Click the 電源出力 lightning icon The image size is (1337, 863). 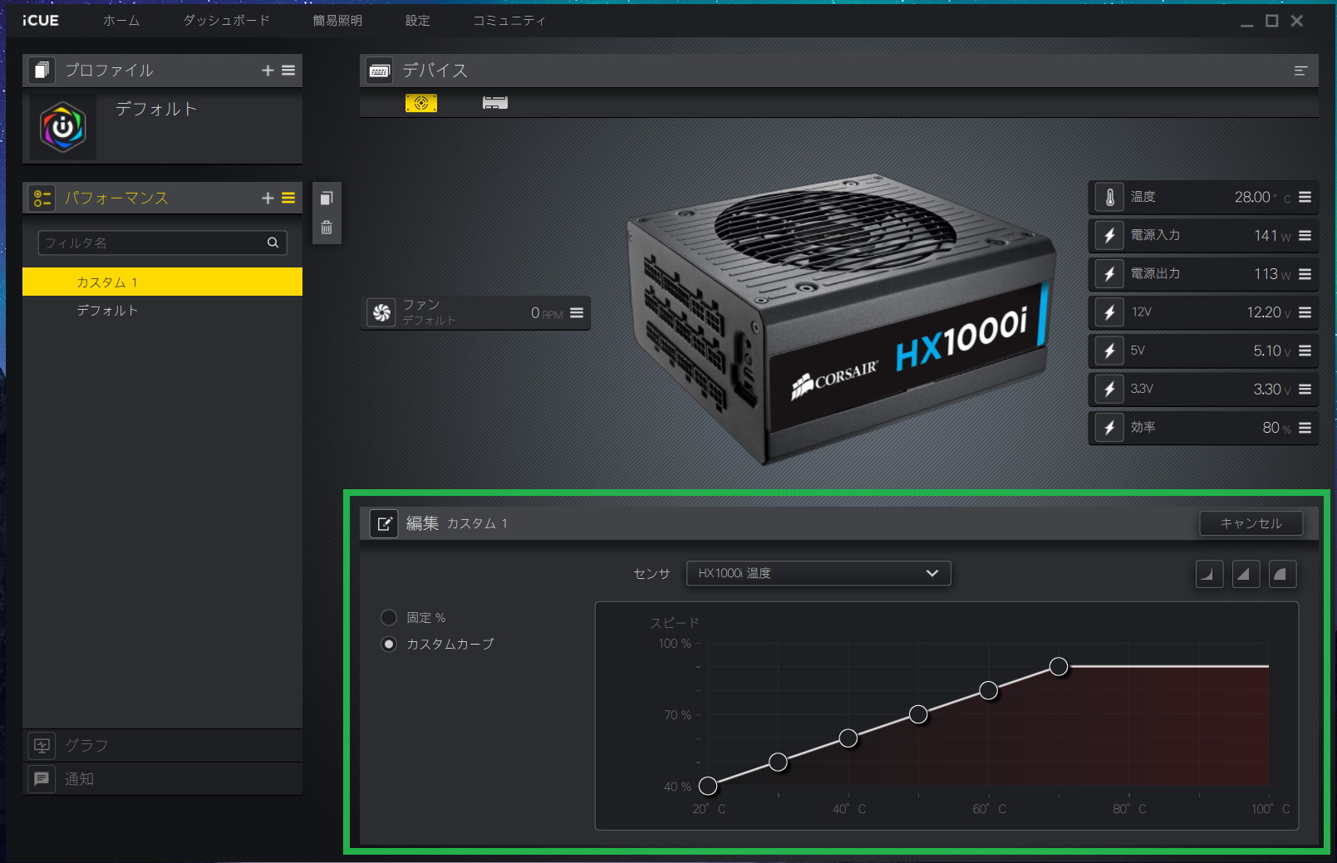pyautogui.click(x=1109, y=273)
